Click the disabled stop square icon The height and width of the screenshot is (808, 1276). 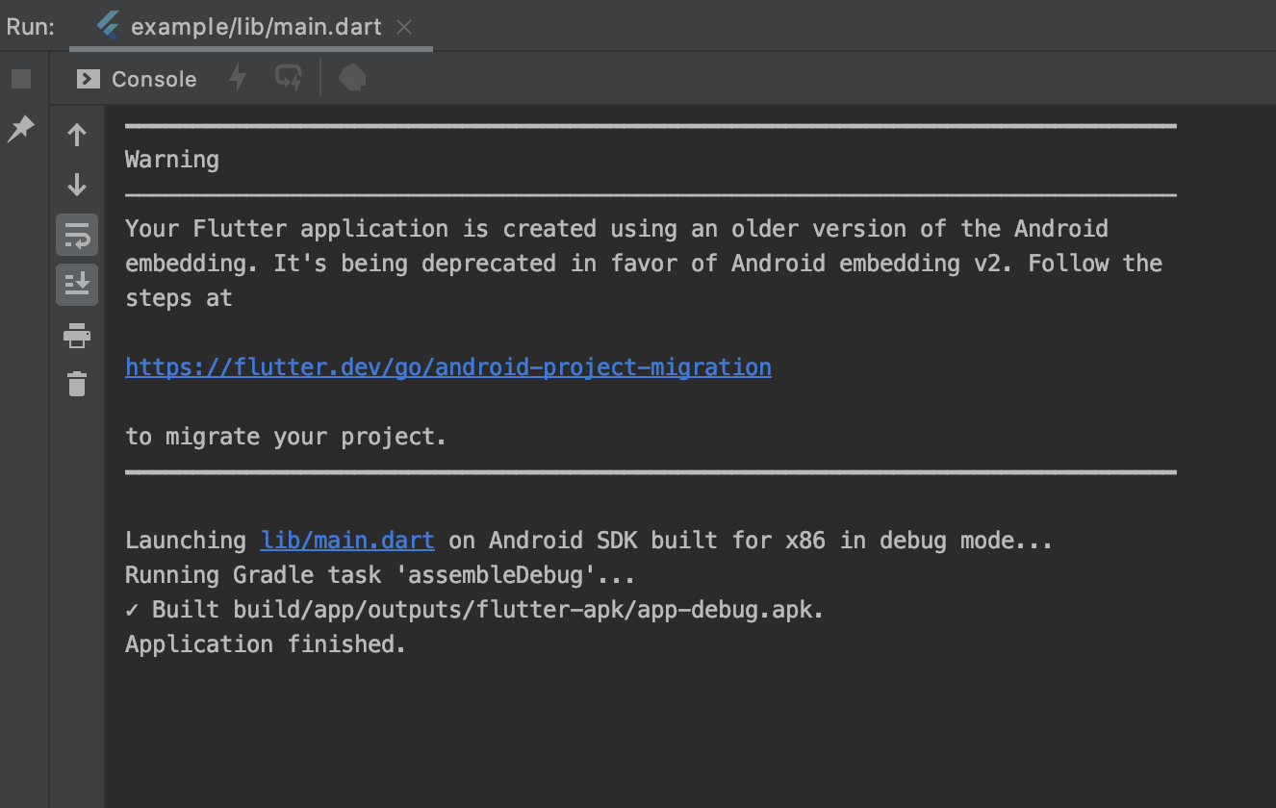click(x=20, y=78)
